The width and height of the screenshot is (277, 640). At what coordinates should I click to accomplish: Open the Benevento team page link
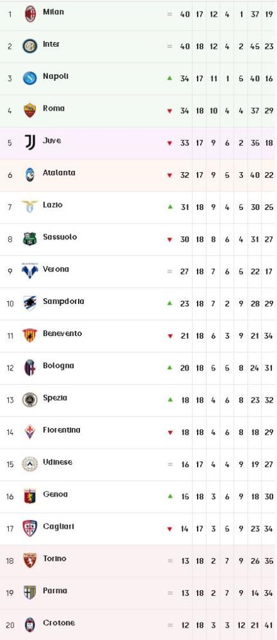[x=63, y=333]
